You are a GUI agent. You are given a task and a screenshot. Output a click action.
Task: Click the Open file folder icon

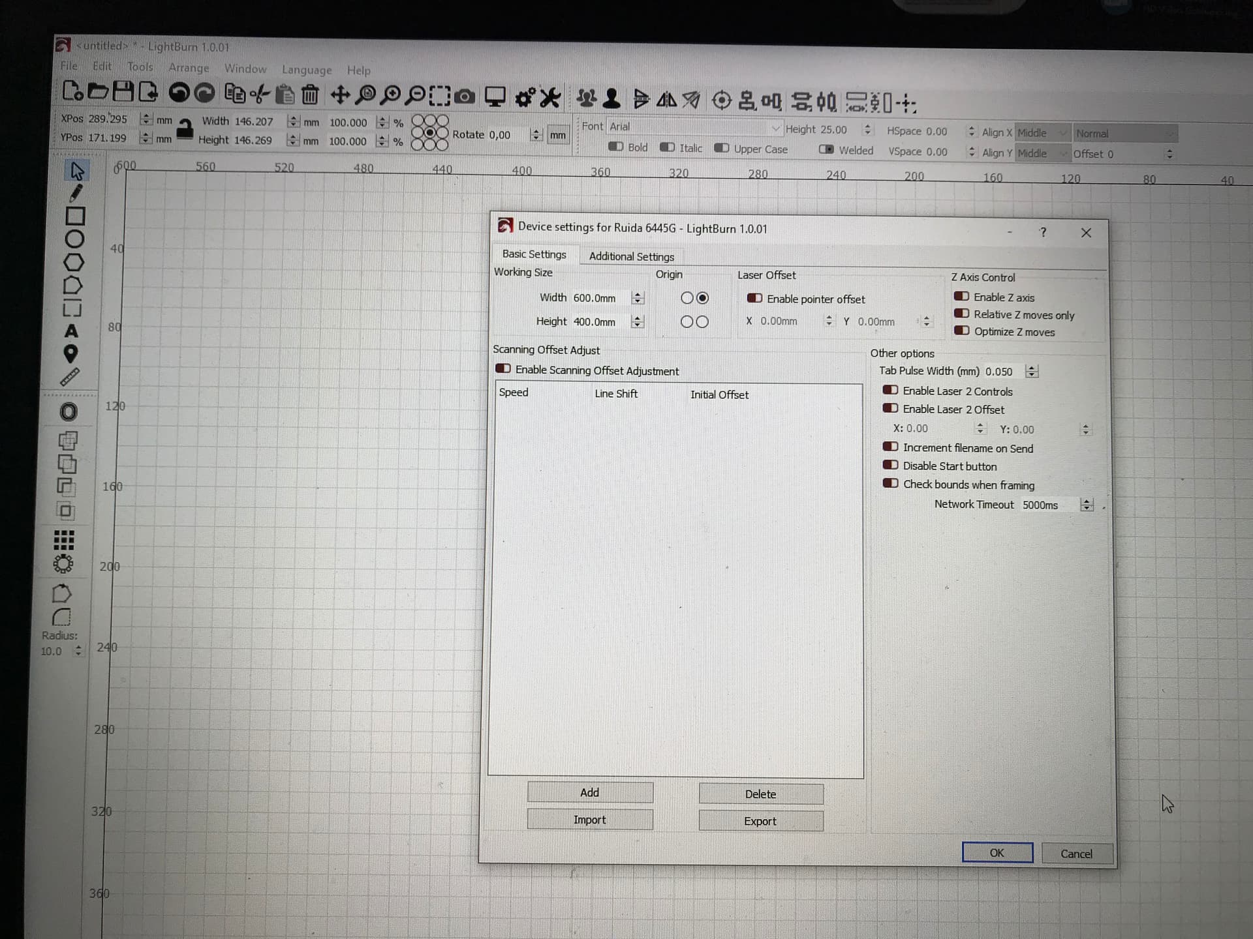[98, 91]
